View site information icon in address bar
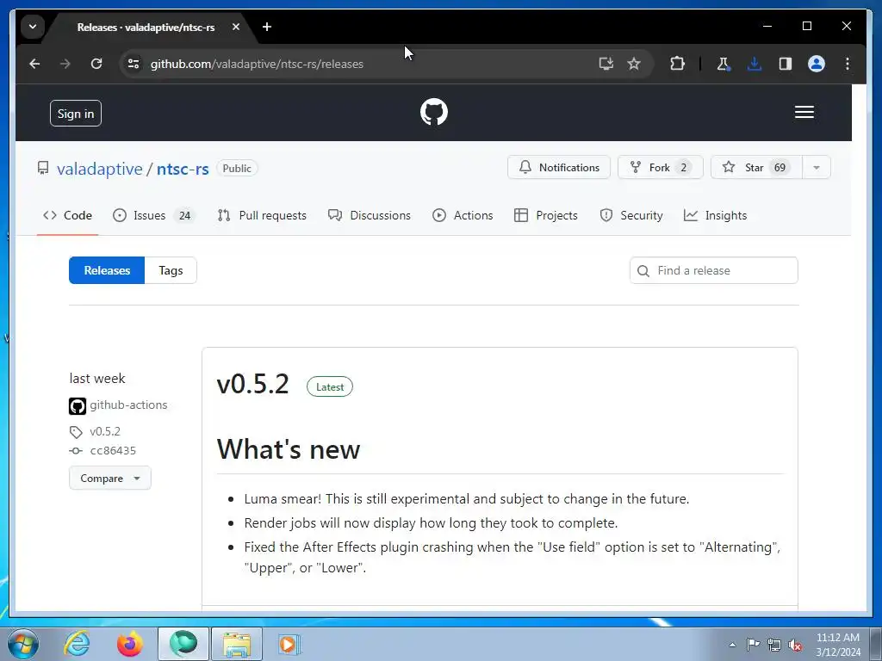 pyautogui.click(x=134, y=64)
